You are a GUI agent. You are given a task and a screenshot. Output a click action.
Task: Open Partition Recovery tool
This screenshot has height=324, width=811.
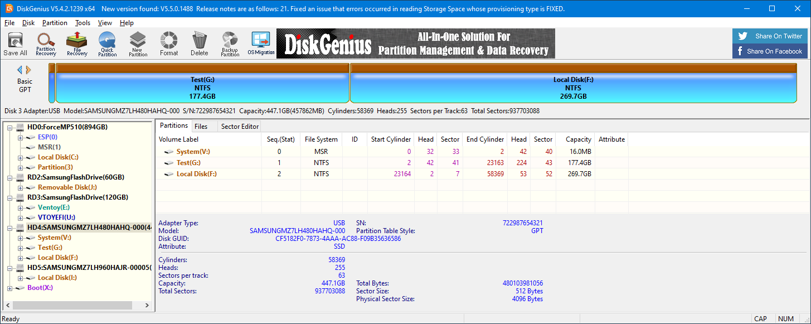point(46,43)
